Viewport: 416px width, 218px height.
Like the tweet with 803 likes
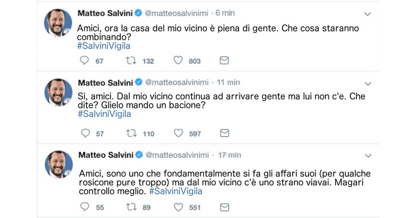[178, 60]
